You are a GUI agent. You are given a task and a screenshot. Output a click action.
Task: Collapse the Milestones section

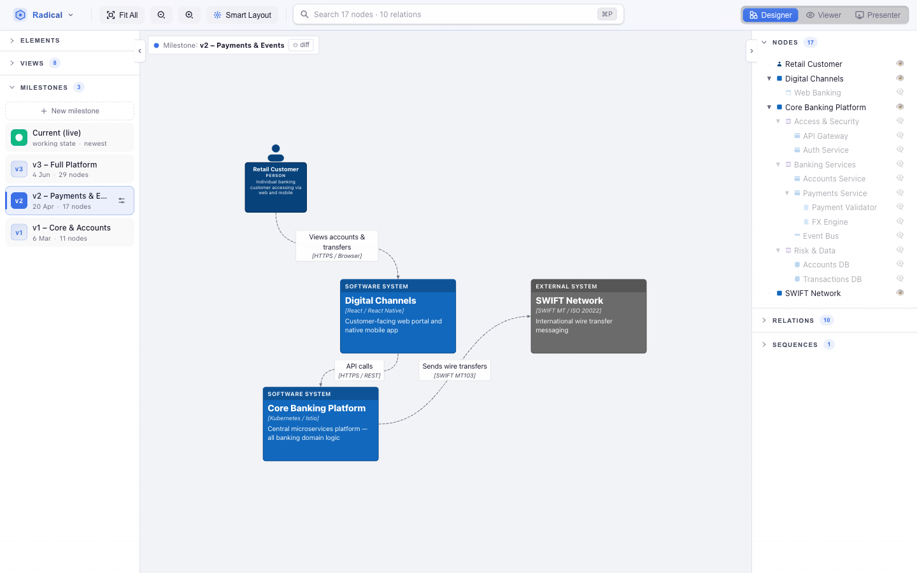[69, 87]
